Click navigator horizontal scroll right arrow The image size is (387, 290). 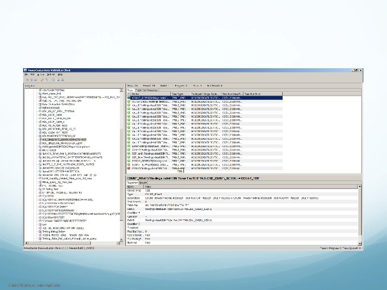(x=118, y=243)
